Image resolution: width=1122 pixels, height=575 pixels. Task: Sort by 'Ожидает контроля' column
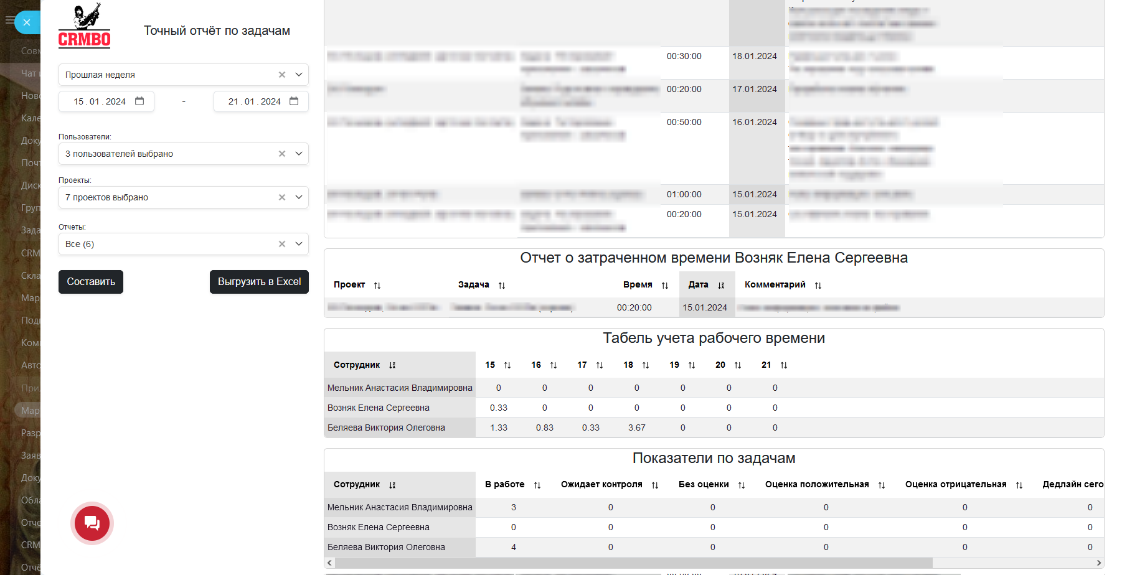(655, 485)
